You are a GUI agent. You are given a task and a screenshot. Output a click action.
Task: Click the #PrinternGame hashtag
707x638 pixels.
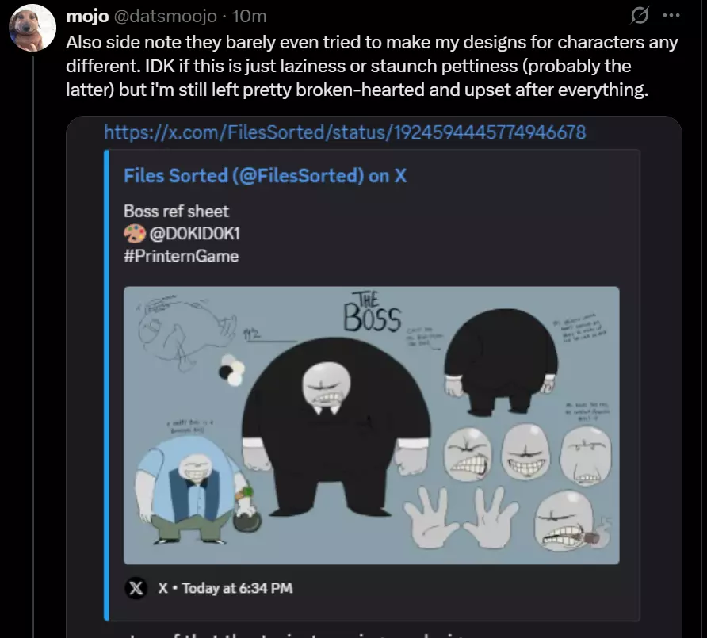(181, 256)
